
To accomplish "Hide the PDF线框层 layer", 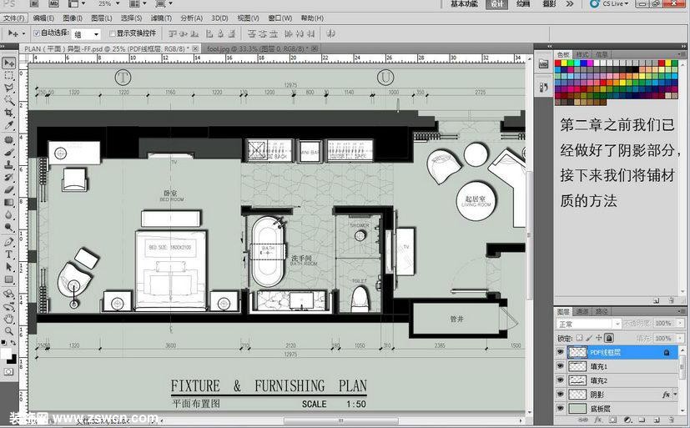I will point(560,352).
